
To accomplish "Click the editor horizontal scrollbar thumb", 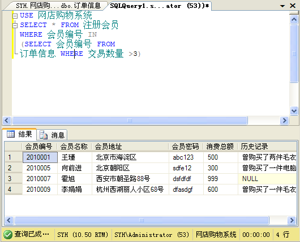I will coord(130,121).
